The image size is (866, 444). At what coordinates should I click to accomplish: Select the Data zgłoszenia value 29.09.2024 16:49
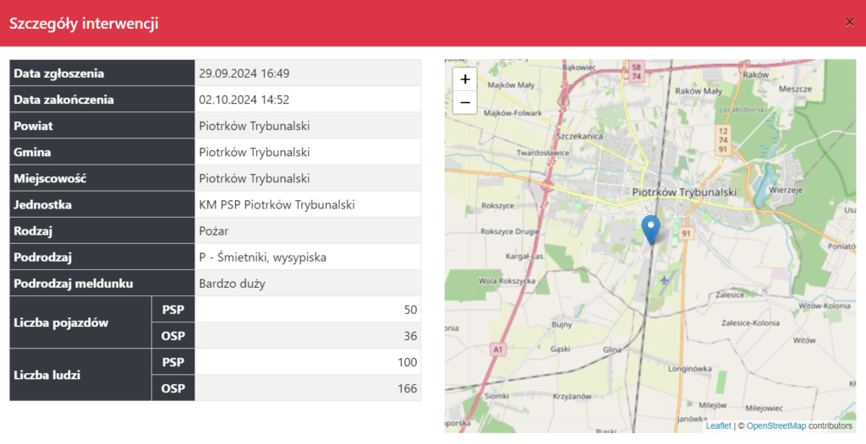(244, 73)
